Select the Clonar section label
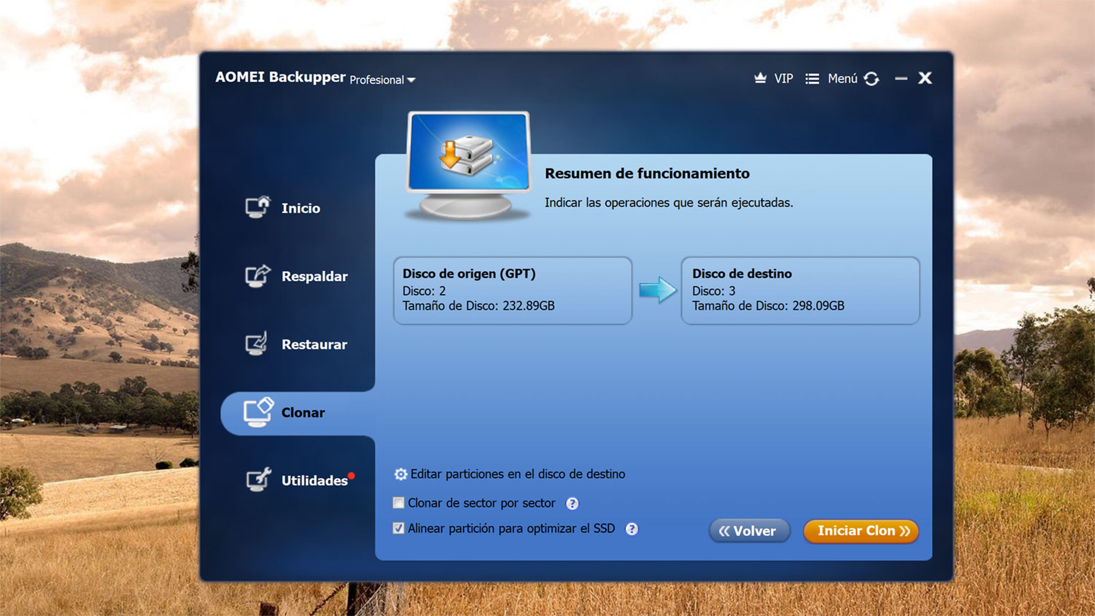The height and width of the screenshot is (616, 1095). 303,412
